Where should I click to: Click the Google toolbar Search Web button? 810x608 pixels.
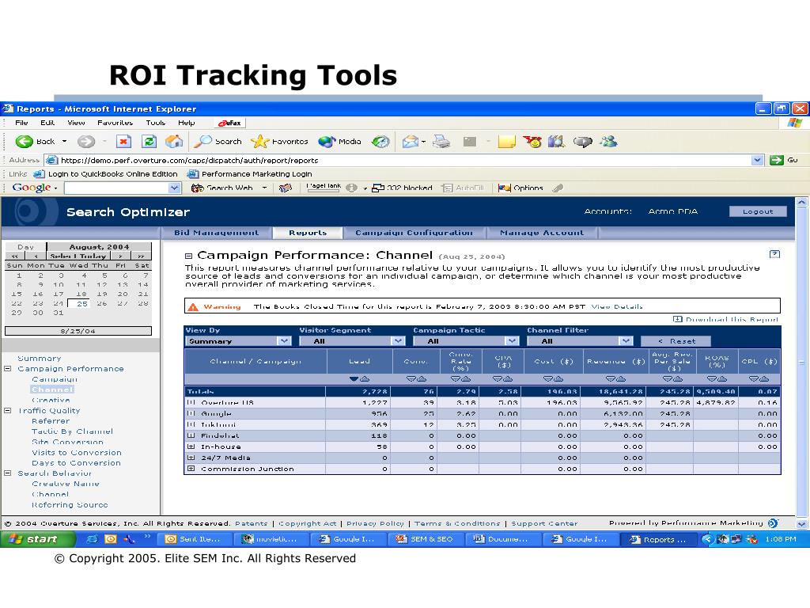pos(221,188)
